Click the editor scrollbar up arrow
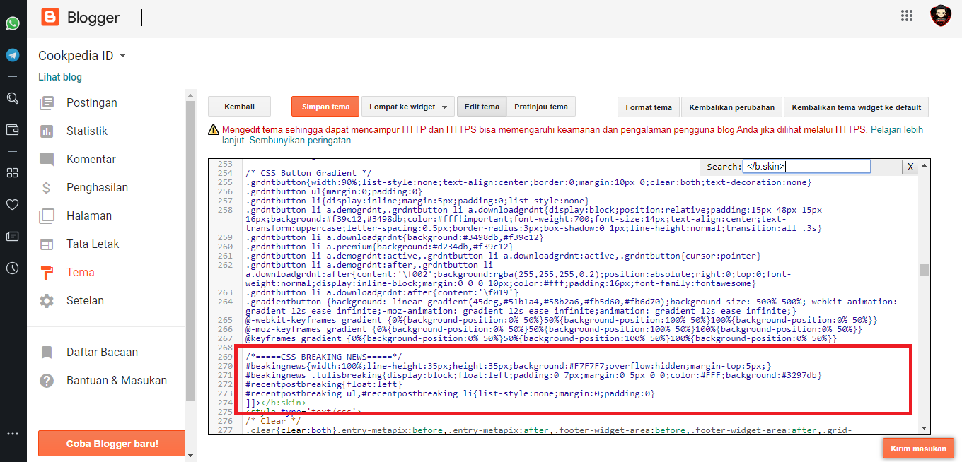Image resolution: width=962 pixels, height=462 pixels. click(x=924, y=165)
